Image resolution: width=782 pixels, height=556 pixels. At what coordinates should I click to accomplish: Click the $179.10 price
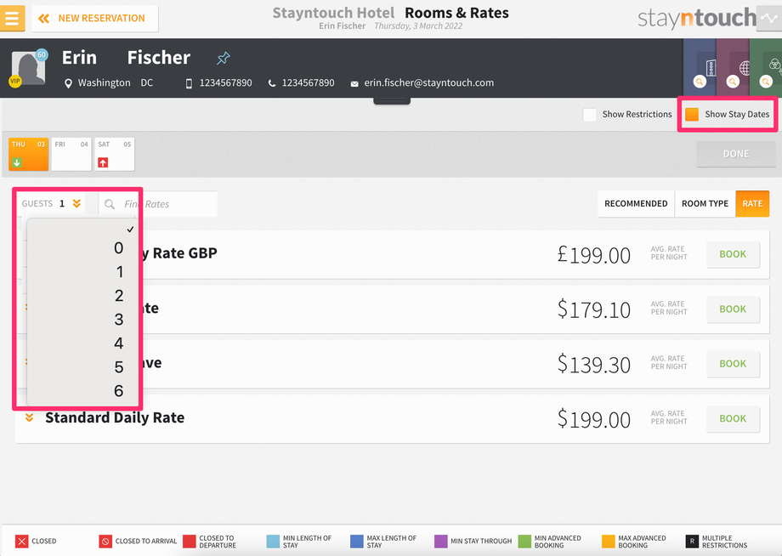click(593, 309)
